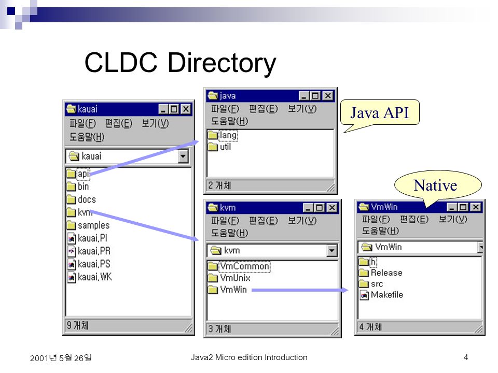This screenshot has width=498, height=373.
Task: Open 편집(E) menu in java window
Action: pyautogui.click(x=264, y=109)
